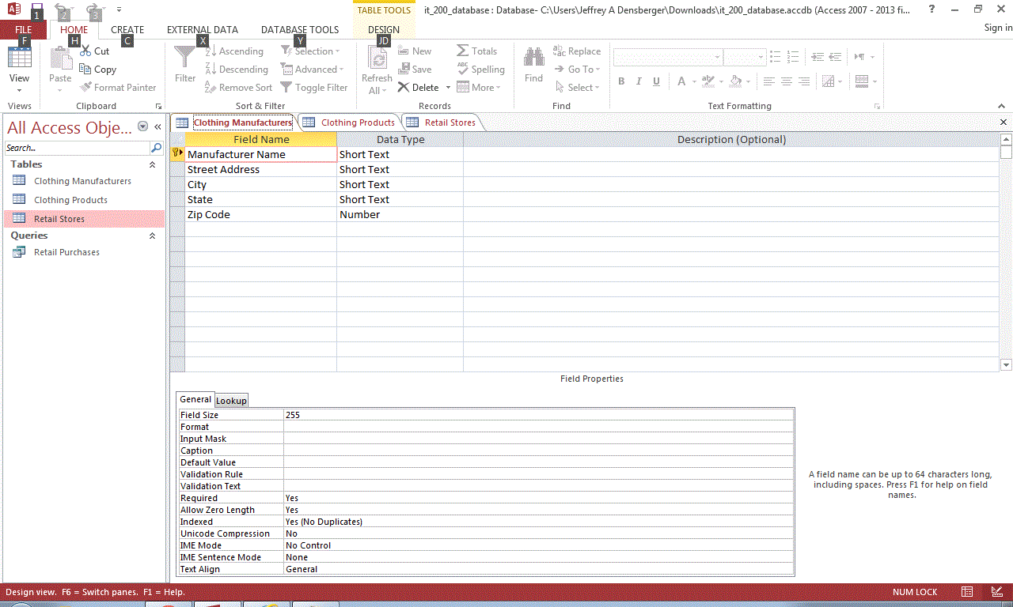The width and height of the screenshot is (1013, 607).
Task: Toggle underline formatting
Action: (x=656, y=81)
